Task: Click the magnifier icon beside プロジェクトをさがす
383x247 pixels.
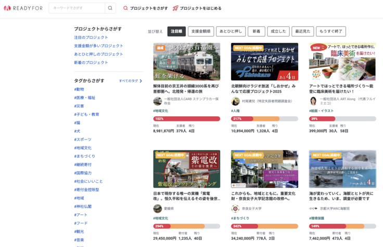Action: (125, 8)
